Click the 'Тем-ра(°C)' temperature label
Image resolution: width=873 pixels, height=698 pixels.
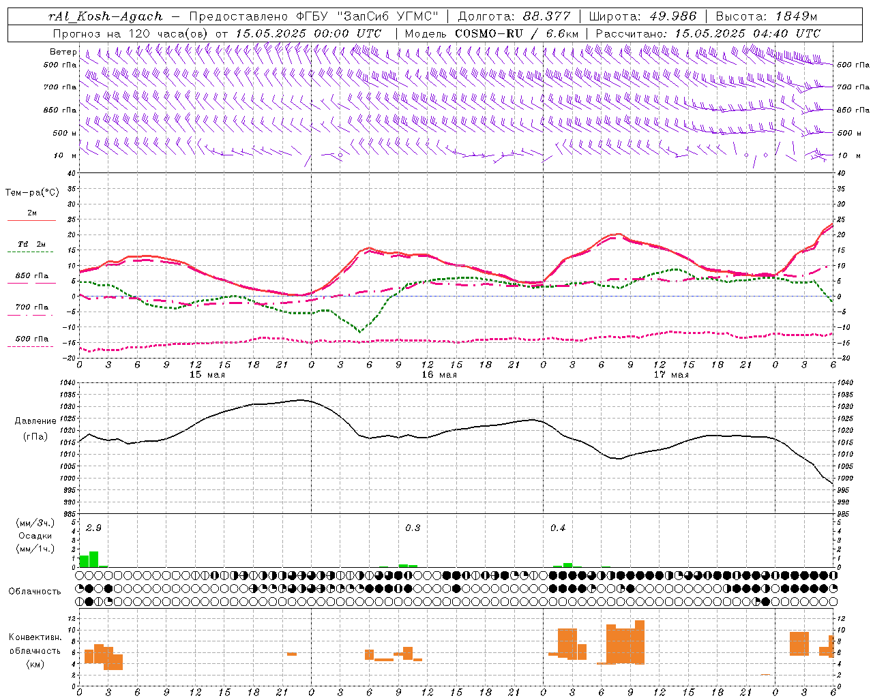[32, 193]
